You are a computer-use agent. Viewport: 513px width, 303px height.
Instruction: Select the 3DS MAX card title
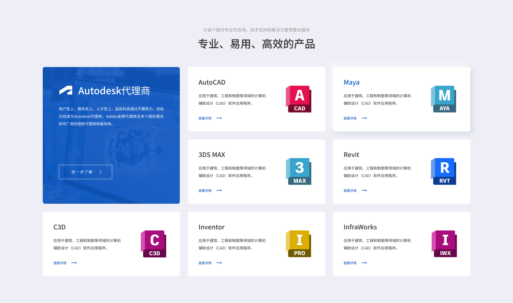tap(212, 155)
